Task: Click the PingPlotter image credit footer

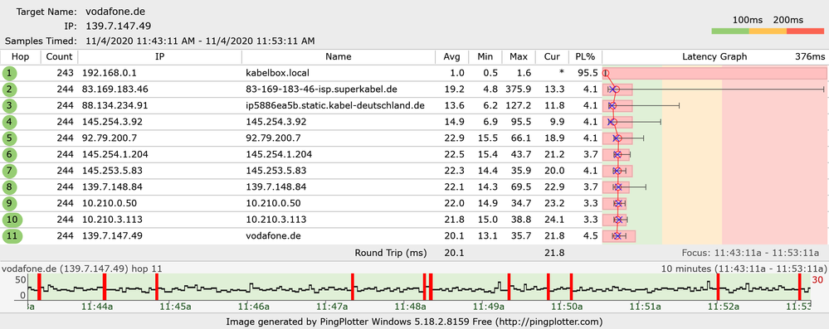Action: tap(415, 321)
